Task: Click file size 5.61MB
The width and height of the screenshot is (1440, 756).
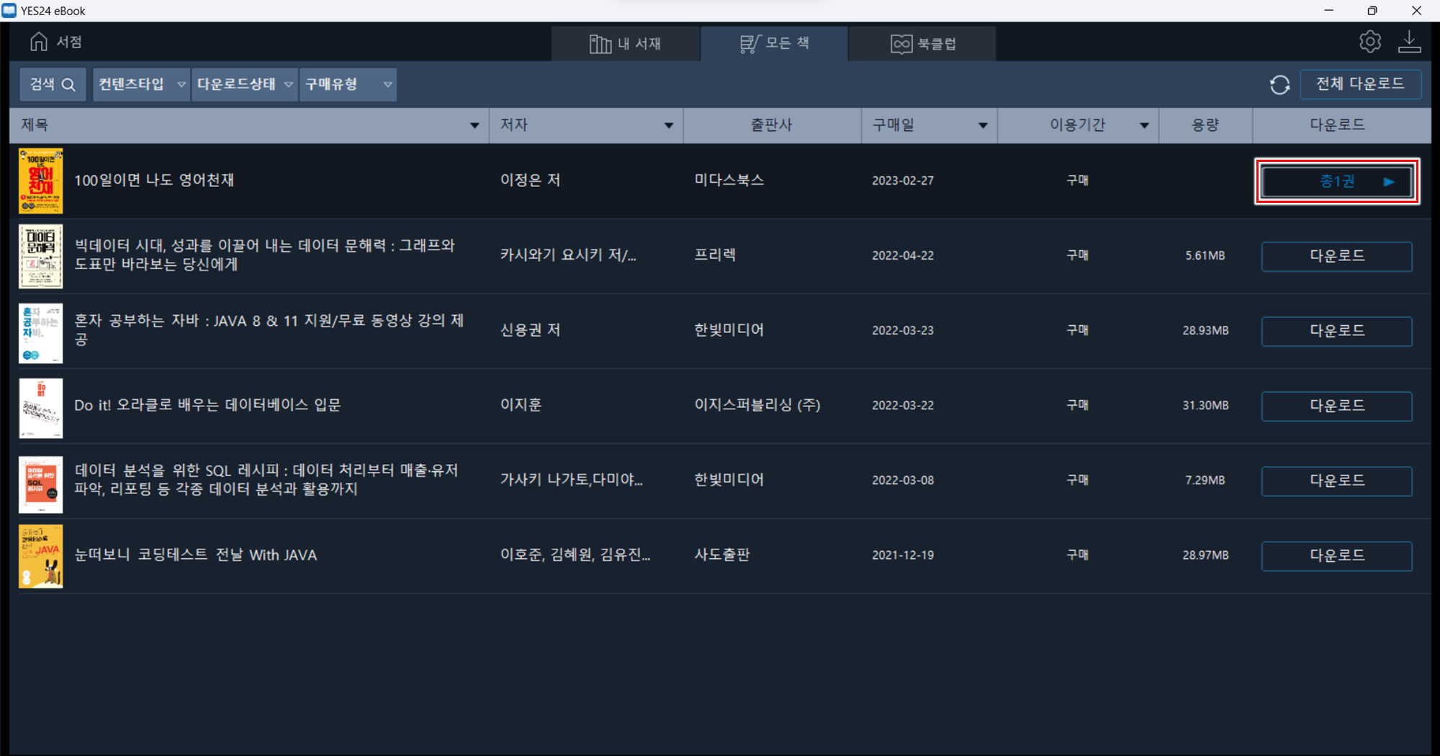Action: pos(1205,255)
